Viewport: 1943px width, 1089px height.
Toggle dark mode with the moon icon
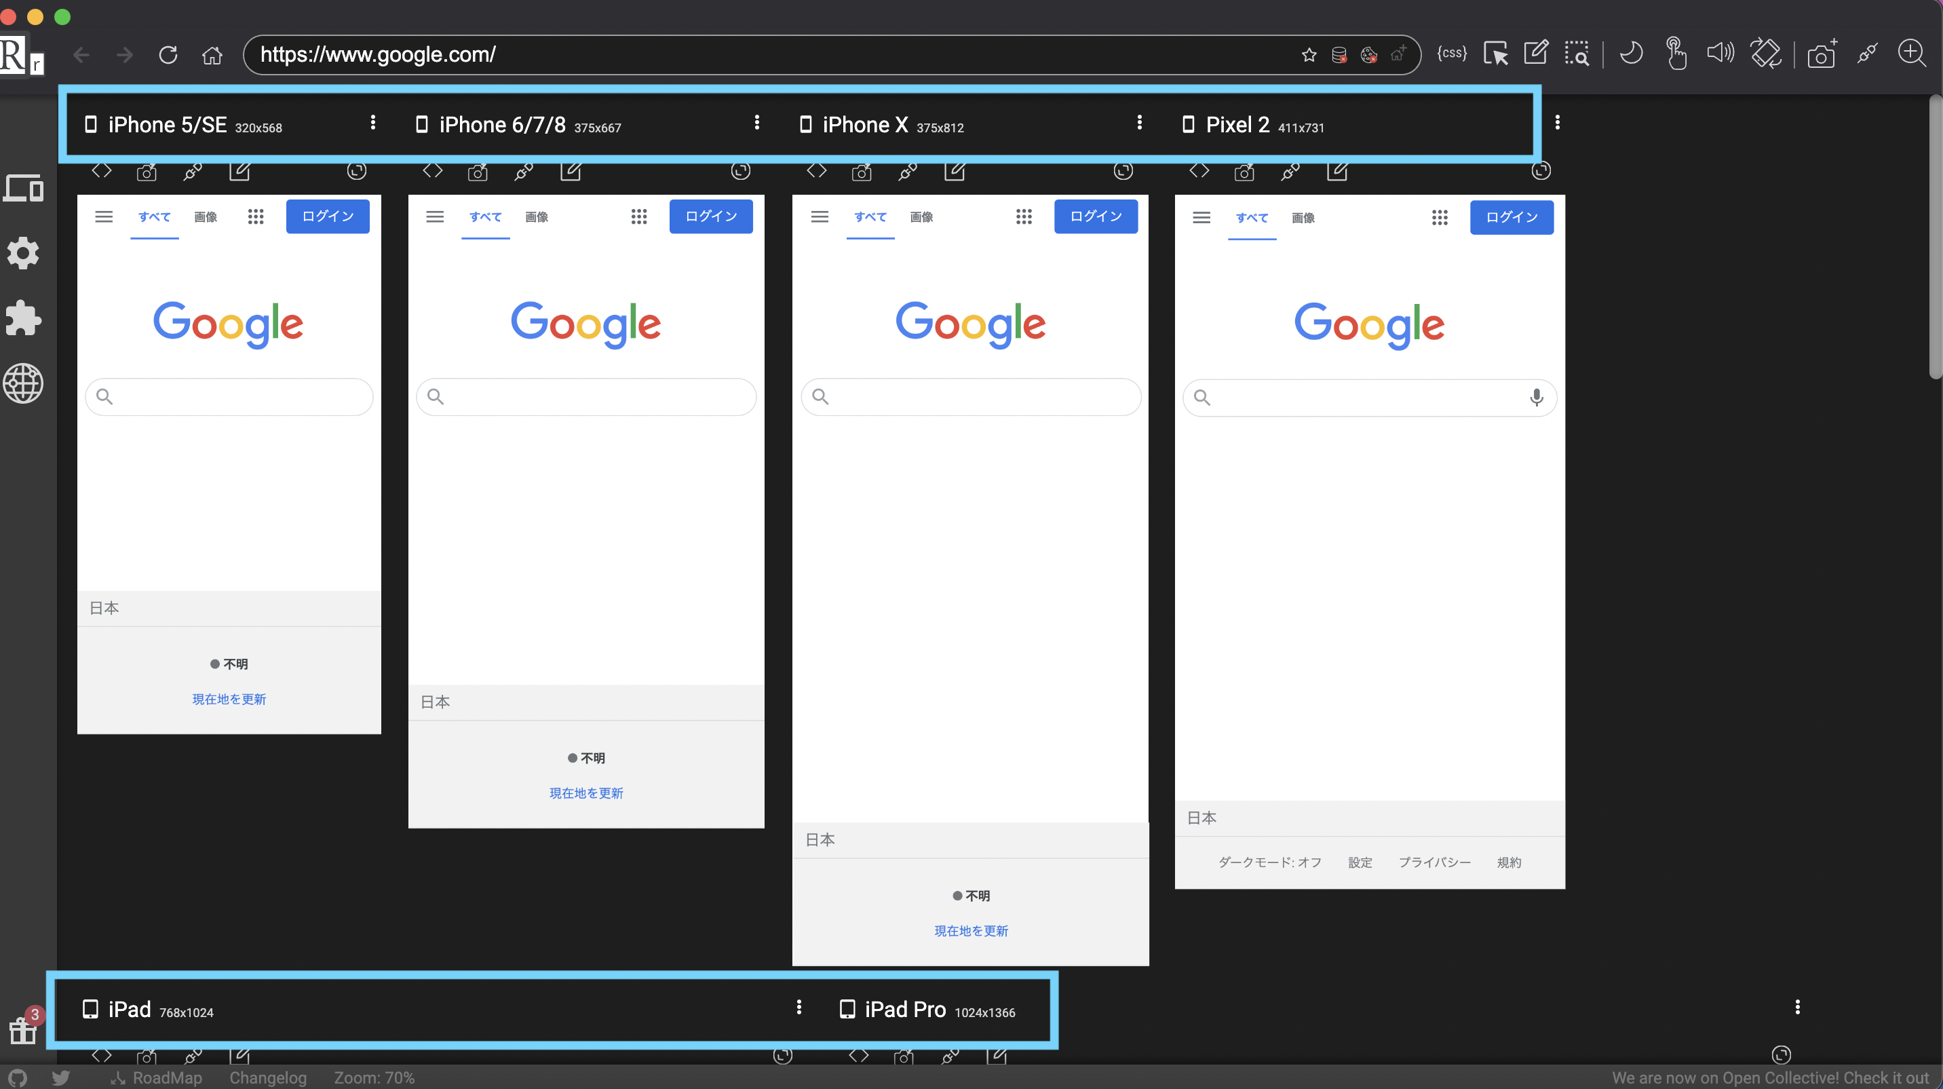coord(1631,53)
